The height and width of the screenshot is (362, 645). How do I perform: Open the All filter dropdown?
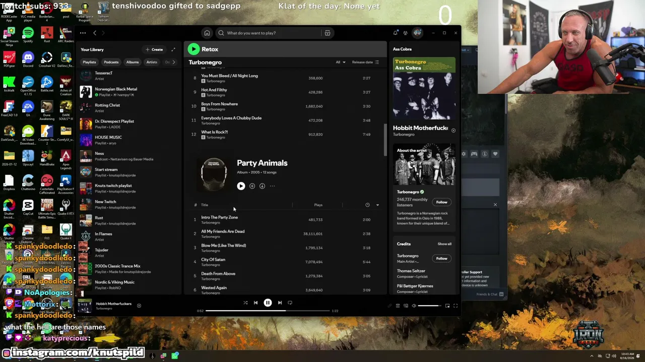click(x=341, y=62)
